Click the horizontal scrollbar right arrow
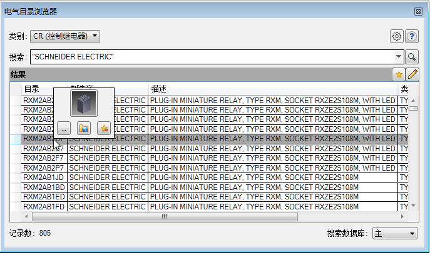The image size is (430, 255). 402,217
